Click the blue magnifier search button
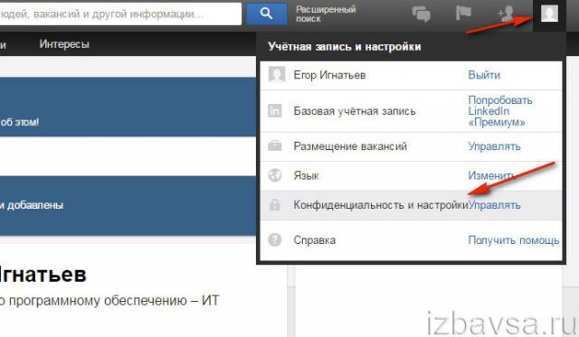 coord(266,14)
